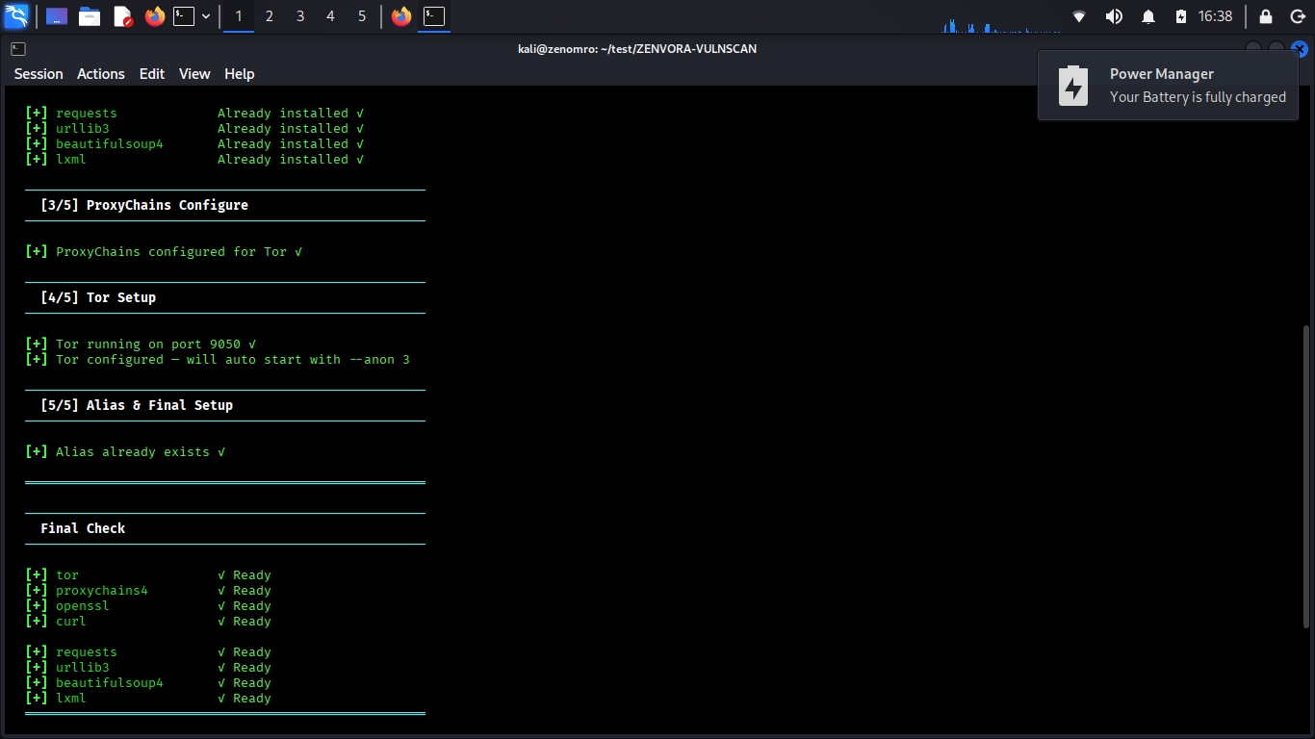Click the 'proxychains4' Ready row

(x=148, y=590)
